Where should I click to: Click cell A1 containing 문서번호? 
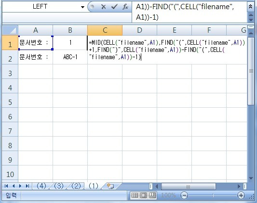35,43
